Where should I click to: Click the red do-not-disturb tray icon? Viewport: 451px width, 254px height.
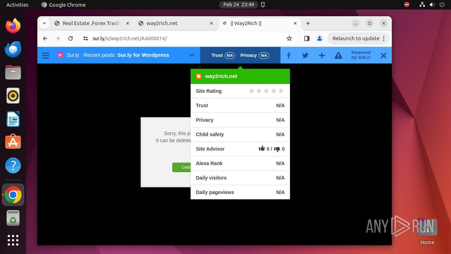pyautogui.click(x=407, y=5)
